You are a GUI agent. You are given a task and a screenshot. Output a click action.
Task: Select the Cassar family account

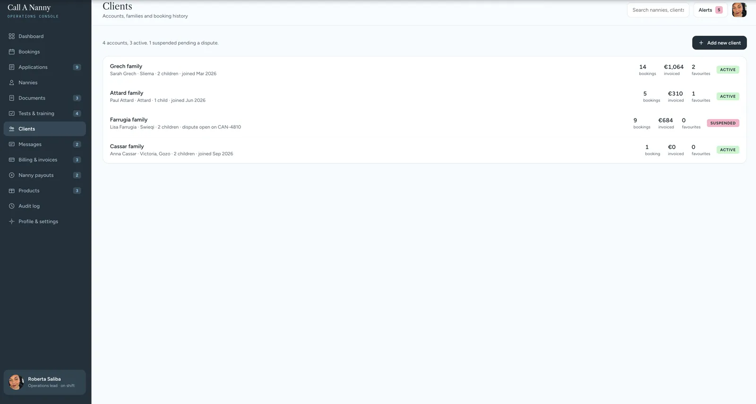point(424,150)
